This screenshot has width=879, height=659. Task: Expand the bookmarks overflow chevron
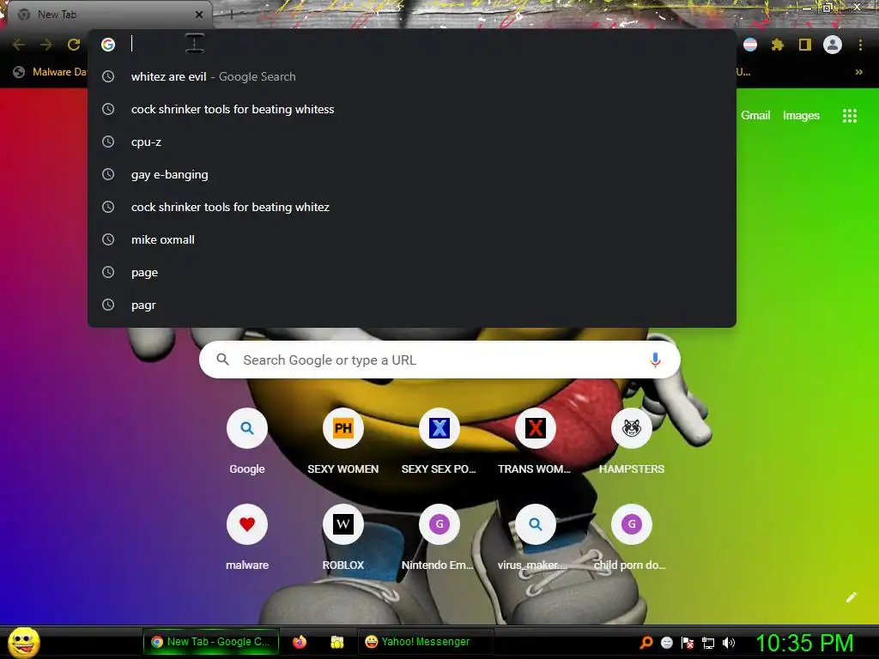click(x=858, y=72)
